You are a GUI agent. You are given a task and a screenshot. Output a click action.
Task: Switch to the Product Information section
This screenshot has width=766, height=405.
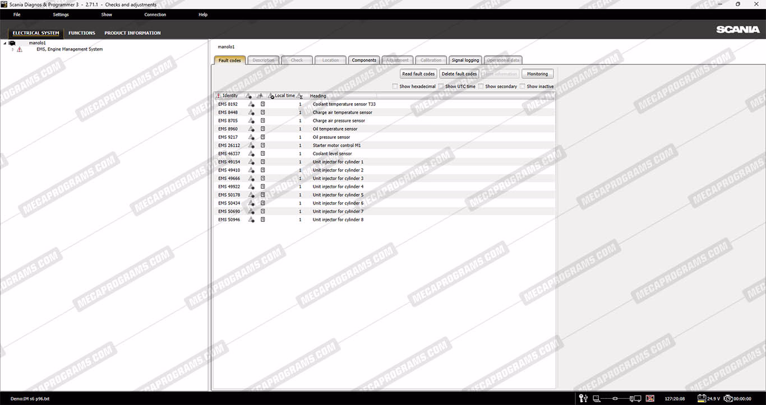132,33
